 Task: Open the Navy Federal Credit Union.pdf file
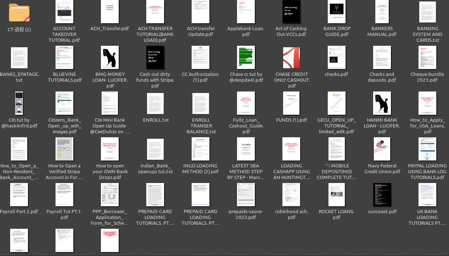[382, 149]
